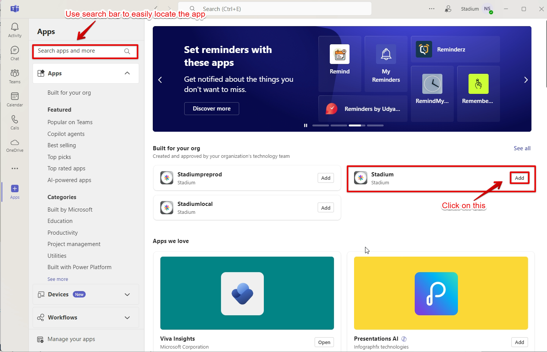This screenshot has height=352, width=547.
Task: Click See all for Built for your org
Action: click(x=522, y=148)
